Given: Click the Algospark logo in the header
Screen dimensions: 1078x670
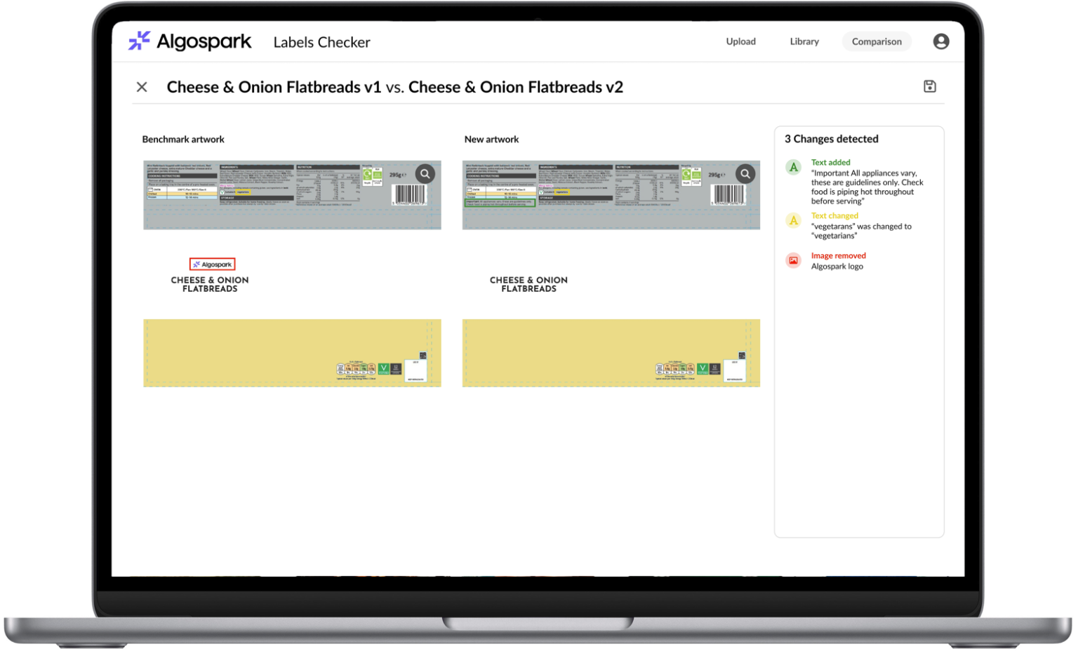Looking at the screenshot, I should point(189,41).
